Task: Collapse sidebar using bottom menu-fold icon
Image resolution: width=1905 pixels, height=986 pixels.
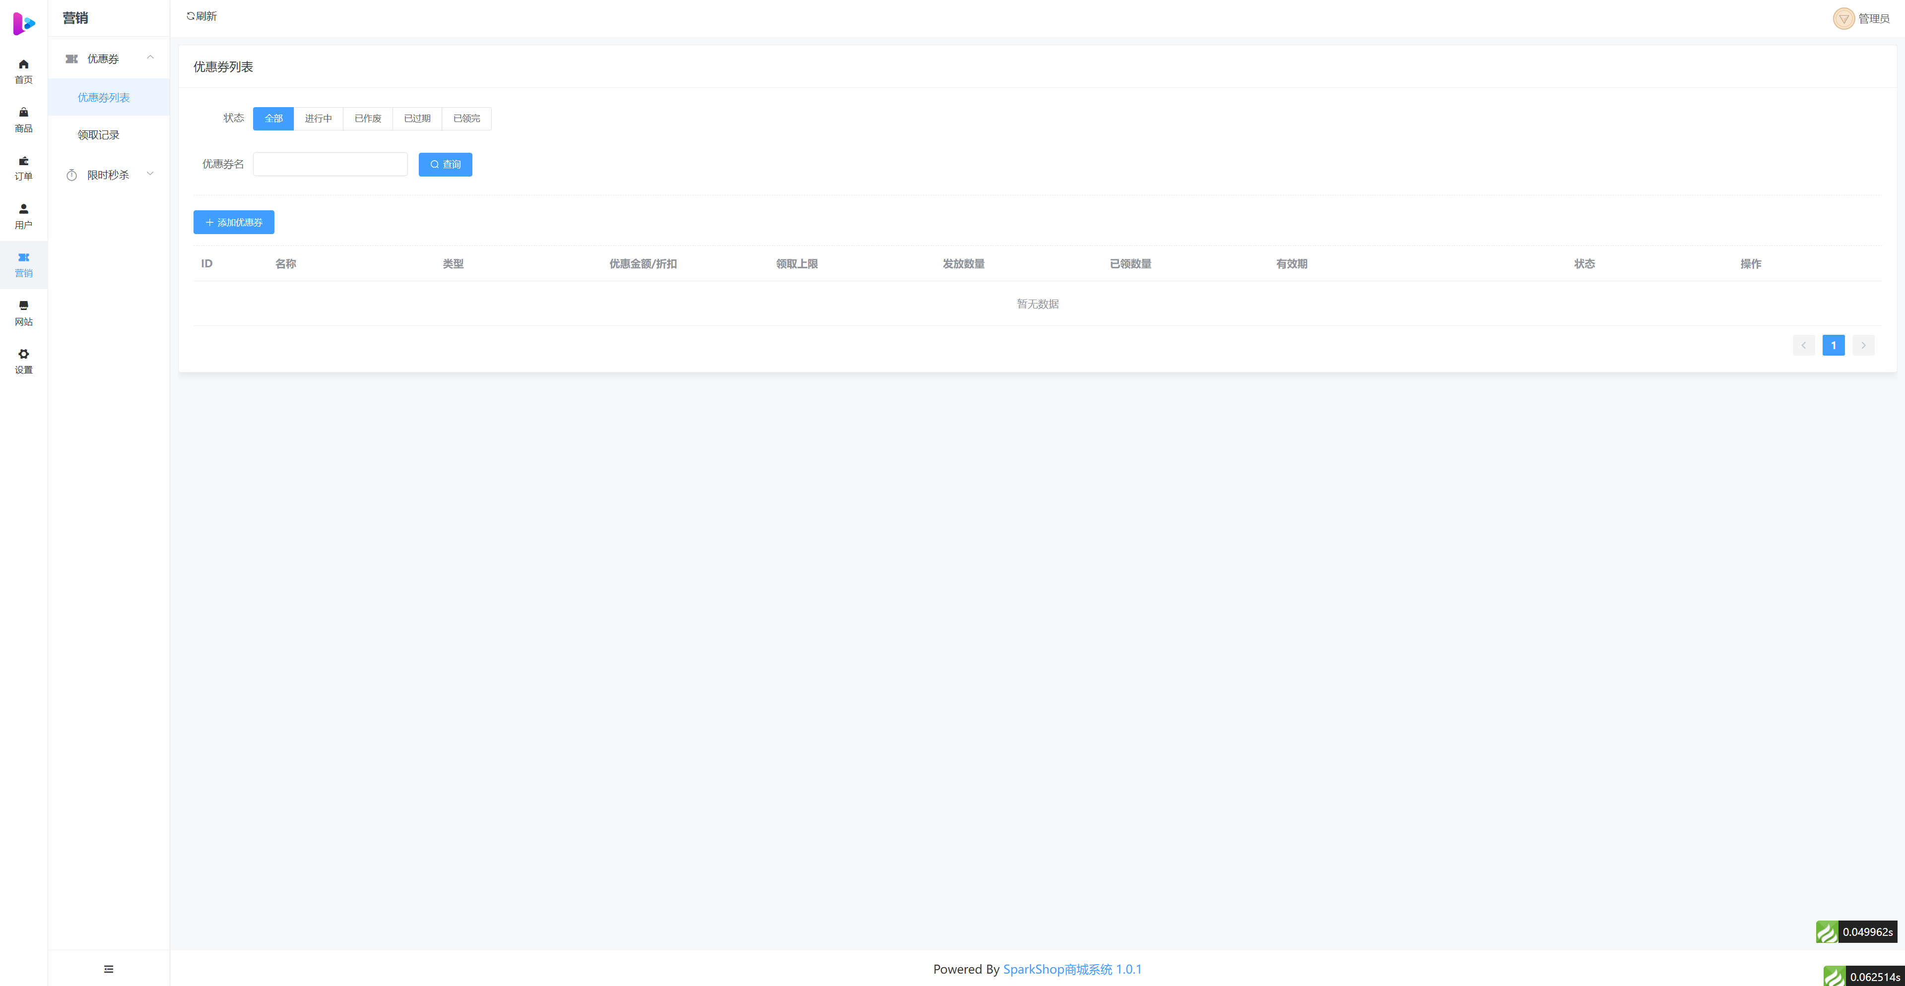Action: point(109,969)
